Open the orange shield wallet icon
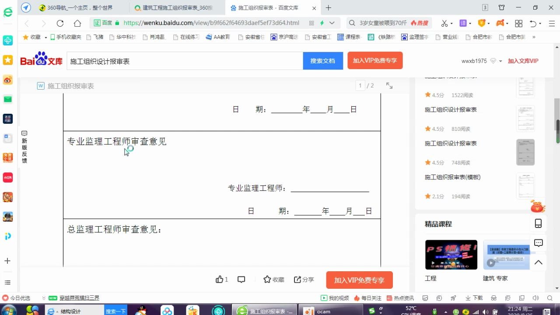The image size is (560, 315). coord(482,23)
